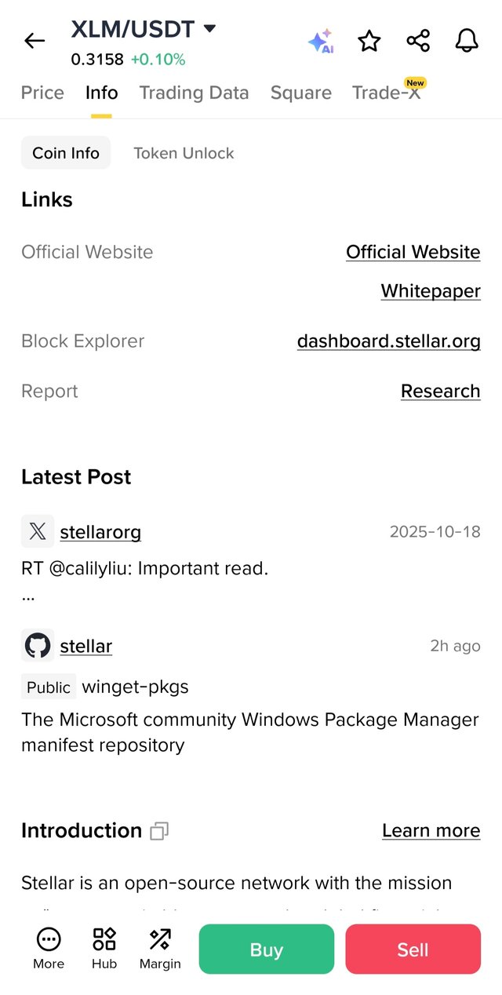
Task: Select the Token Unlock sub-tab
Action: (184, 153)
